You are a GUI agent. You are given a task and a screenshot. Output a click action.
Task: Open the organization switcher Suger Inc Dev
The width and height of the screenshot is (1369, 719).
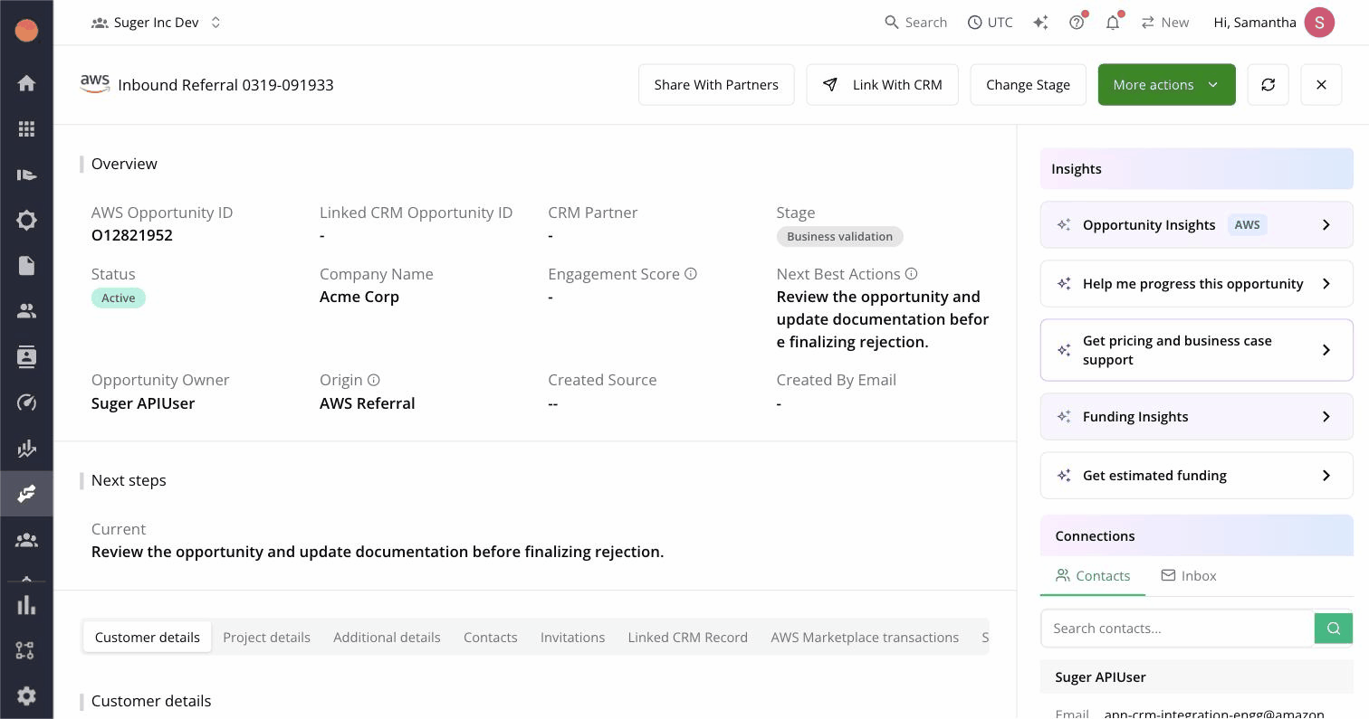(156, 23)
